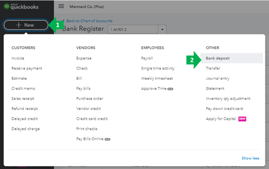Click the + New button
Image resolution: width=269 pixels, height=169 pixels.
coord(26,25)
